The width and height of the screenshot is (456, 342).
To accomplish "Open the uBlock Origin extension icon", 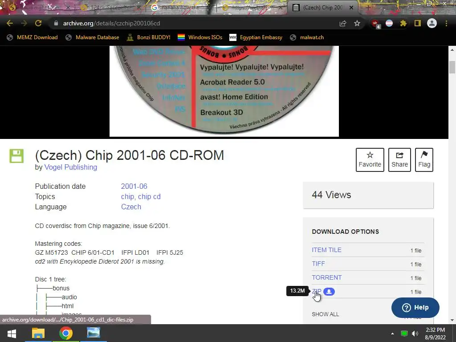I will click(375, 24).
